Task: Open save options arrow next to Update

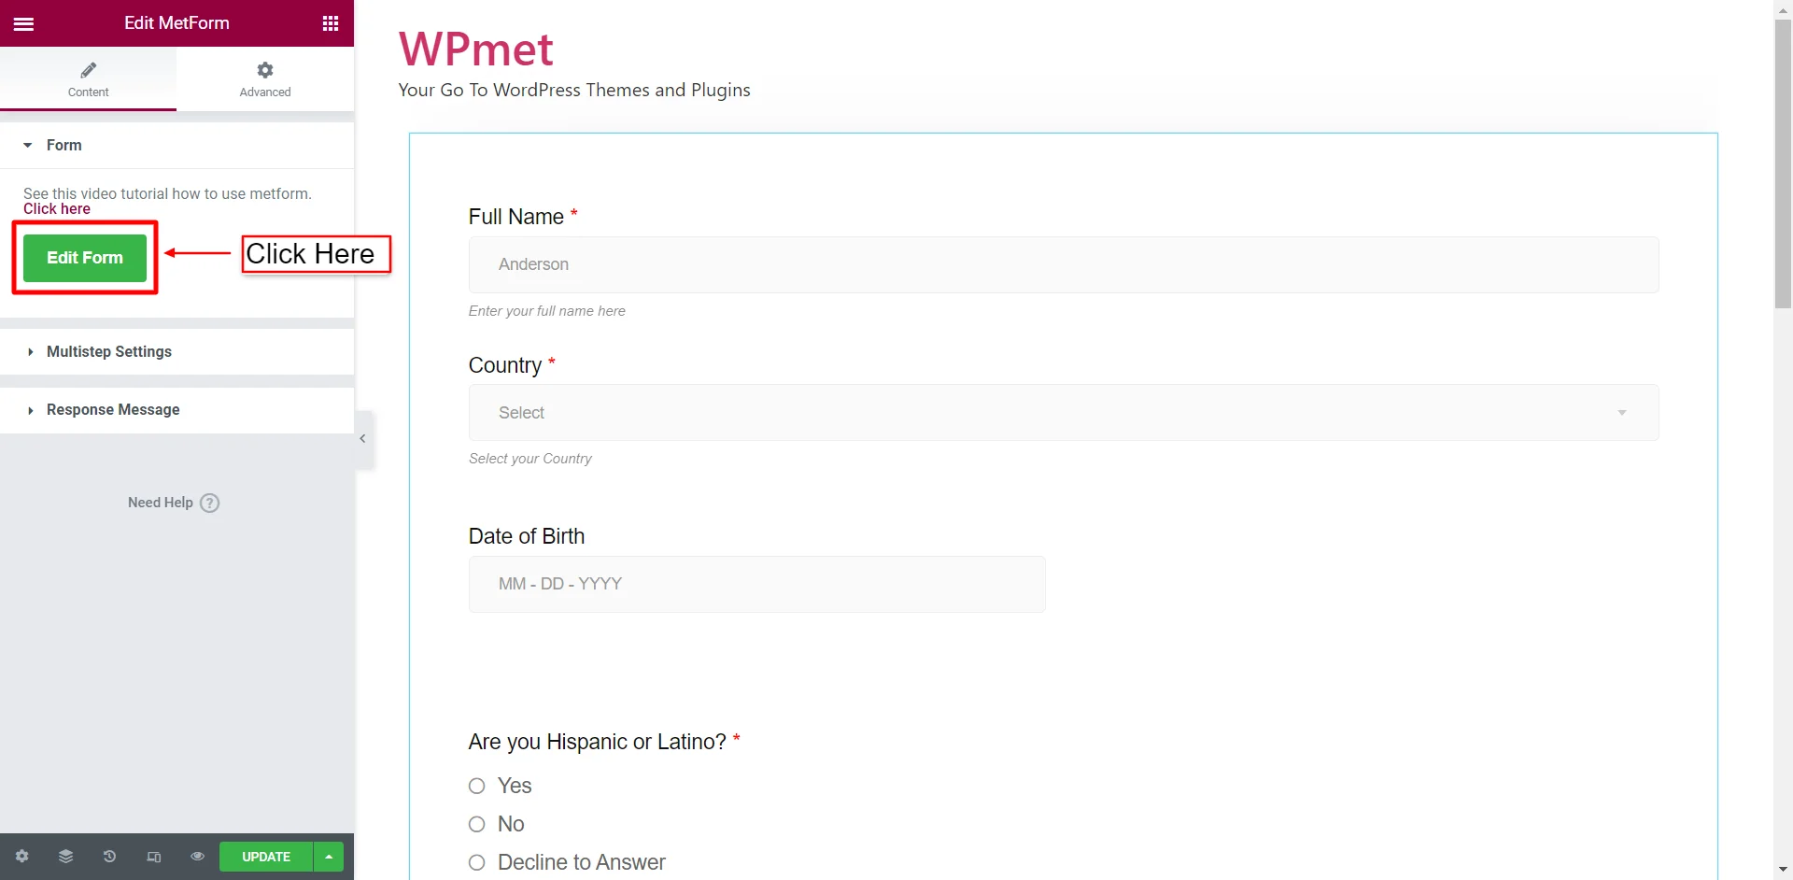Action: click(x=329, y=857)
